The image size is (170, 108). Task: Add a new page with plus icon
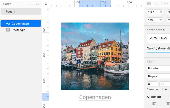coord(32,4)
